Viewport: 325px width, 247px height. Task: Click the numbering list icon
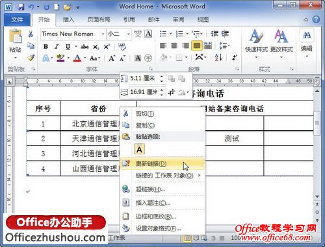coord(179,34)
